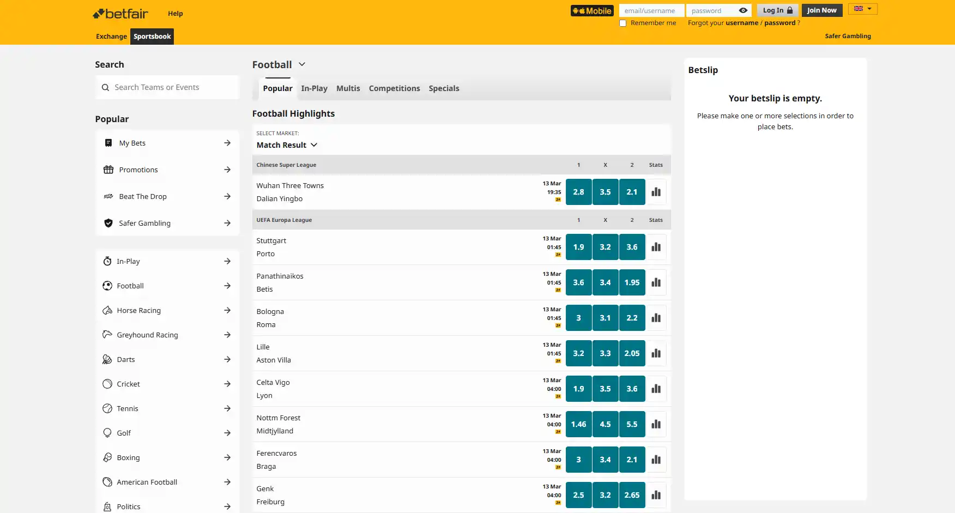Click the Golf icon
The image size is (955, 513).
(107, 433)
